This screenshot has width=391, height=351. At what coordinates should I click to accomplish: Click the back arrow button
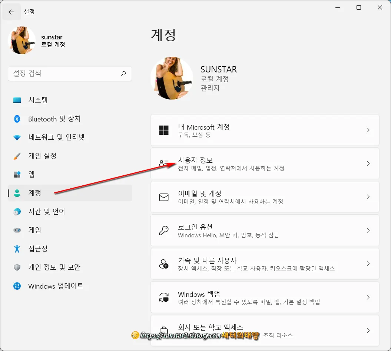click(x=11, y=12)
